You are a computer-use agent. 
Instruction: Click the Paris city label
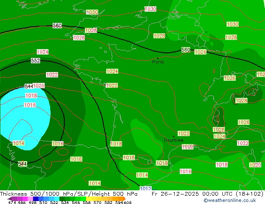coord(158,62)
